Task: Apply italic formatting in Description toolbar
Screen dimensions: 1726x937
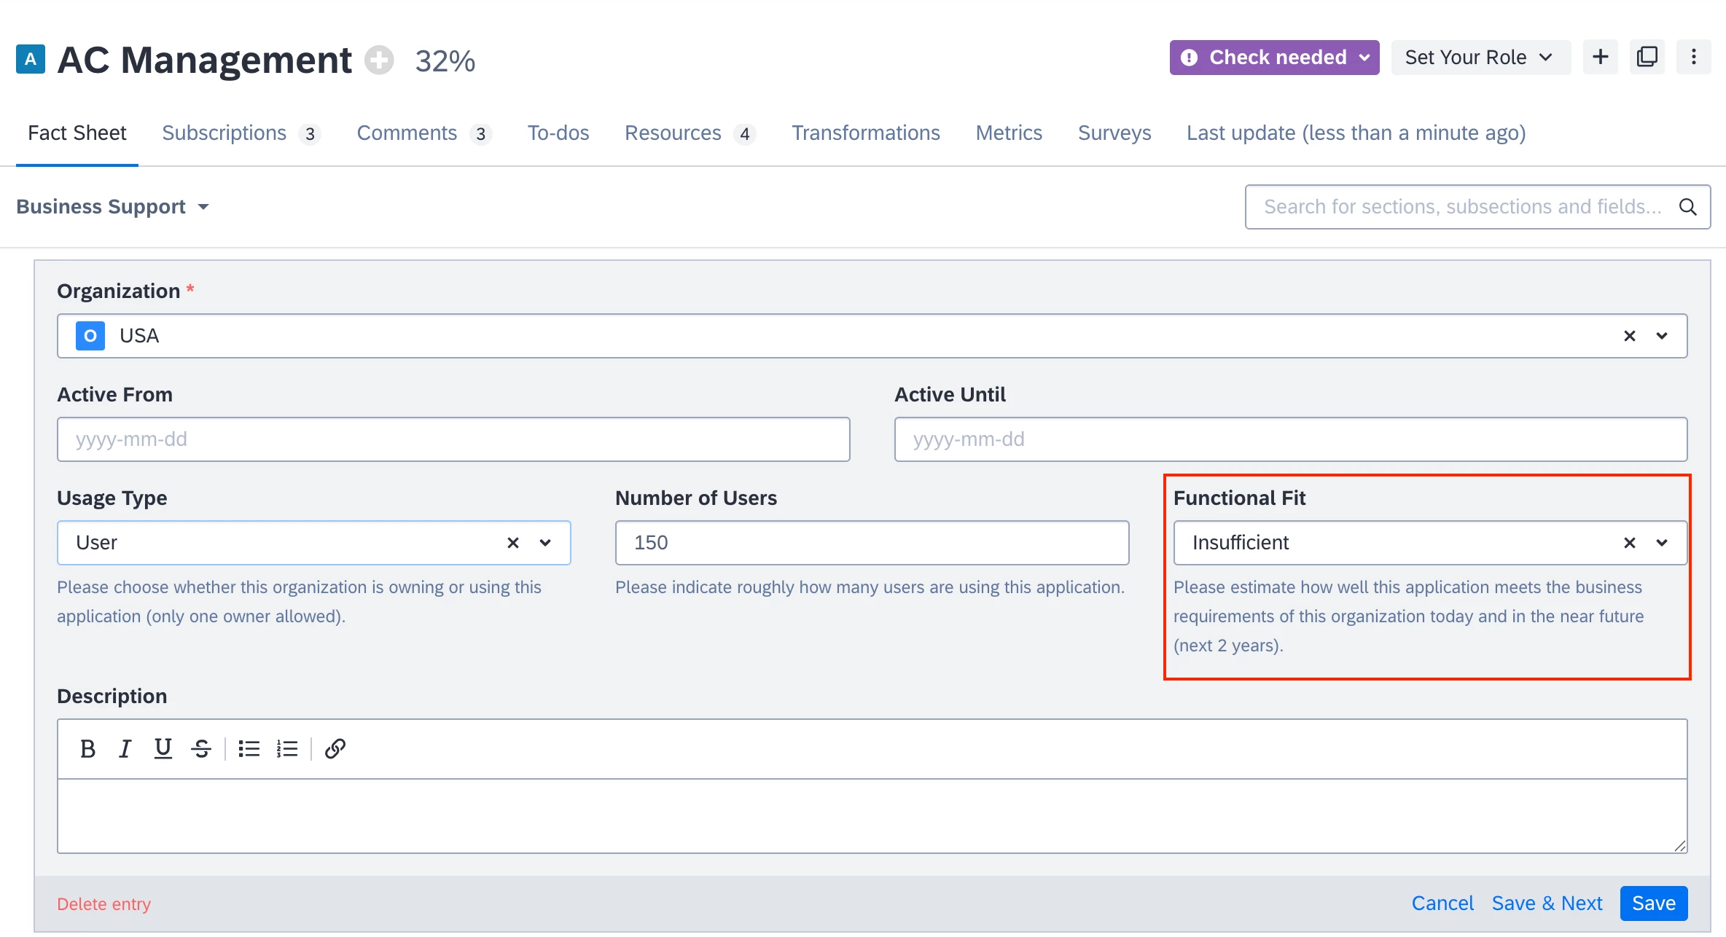Action: point(125,748)
